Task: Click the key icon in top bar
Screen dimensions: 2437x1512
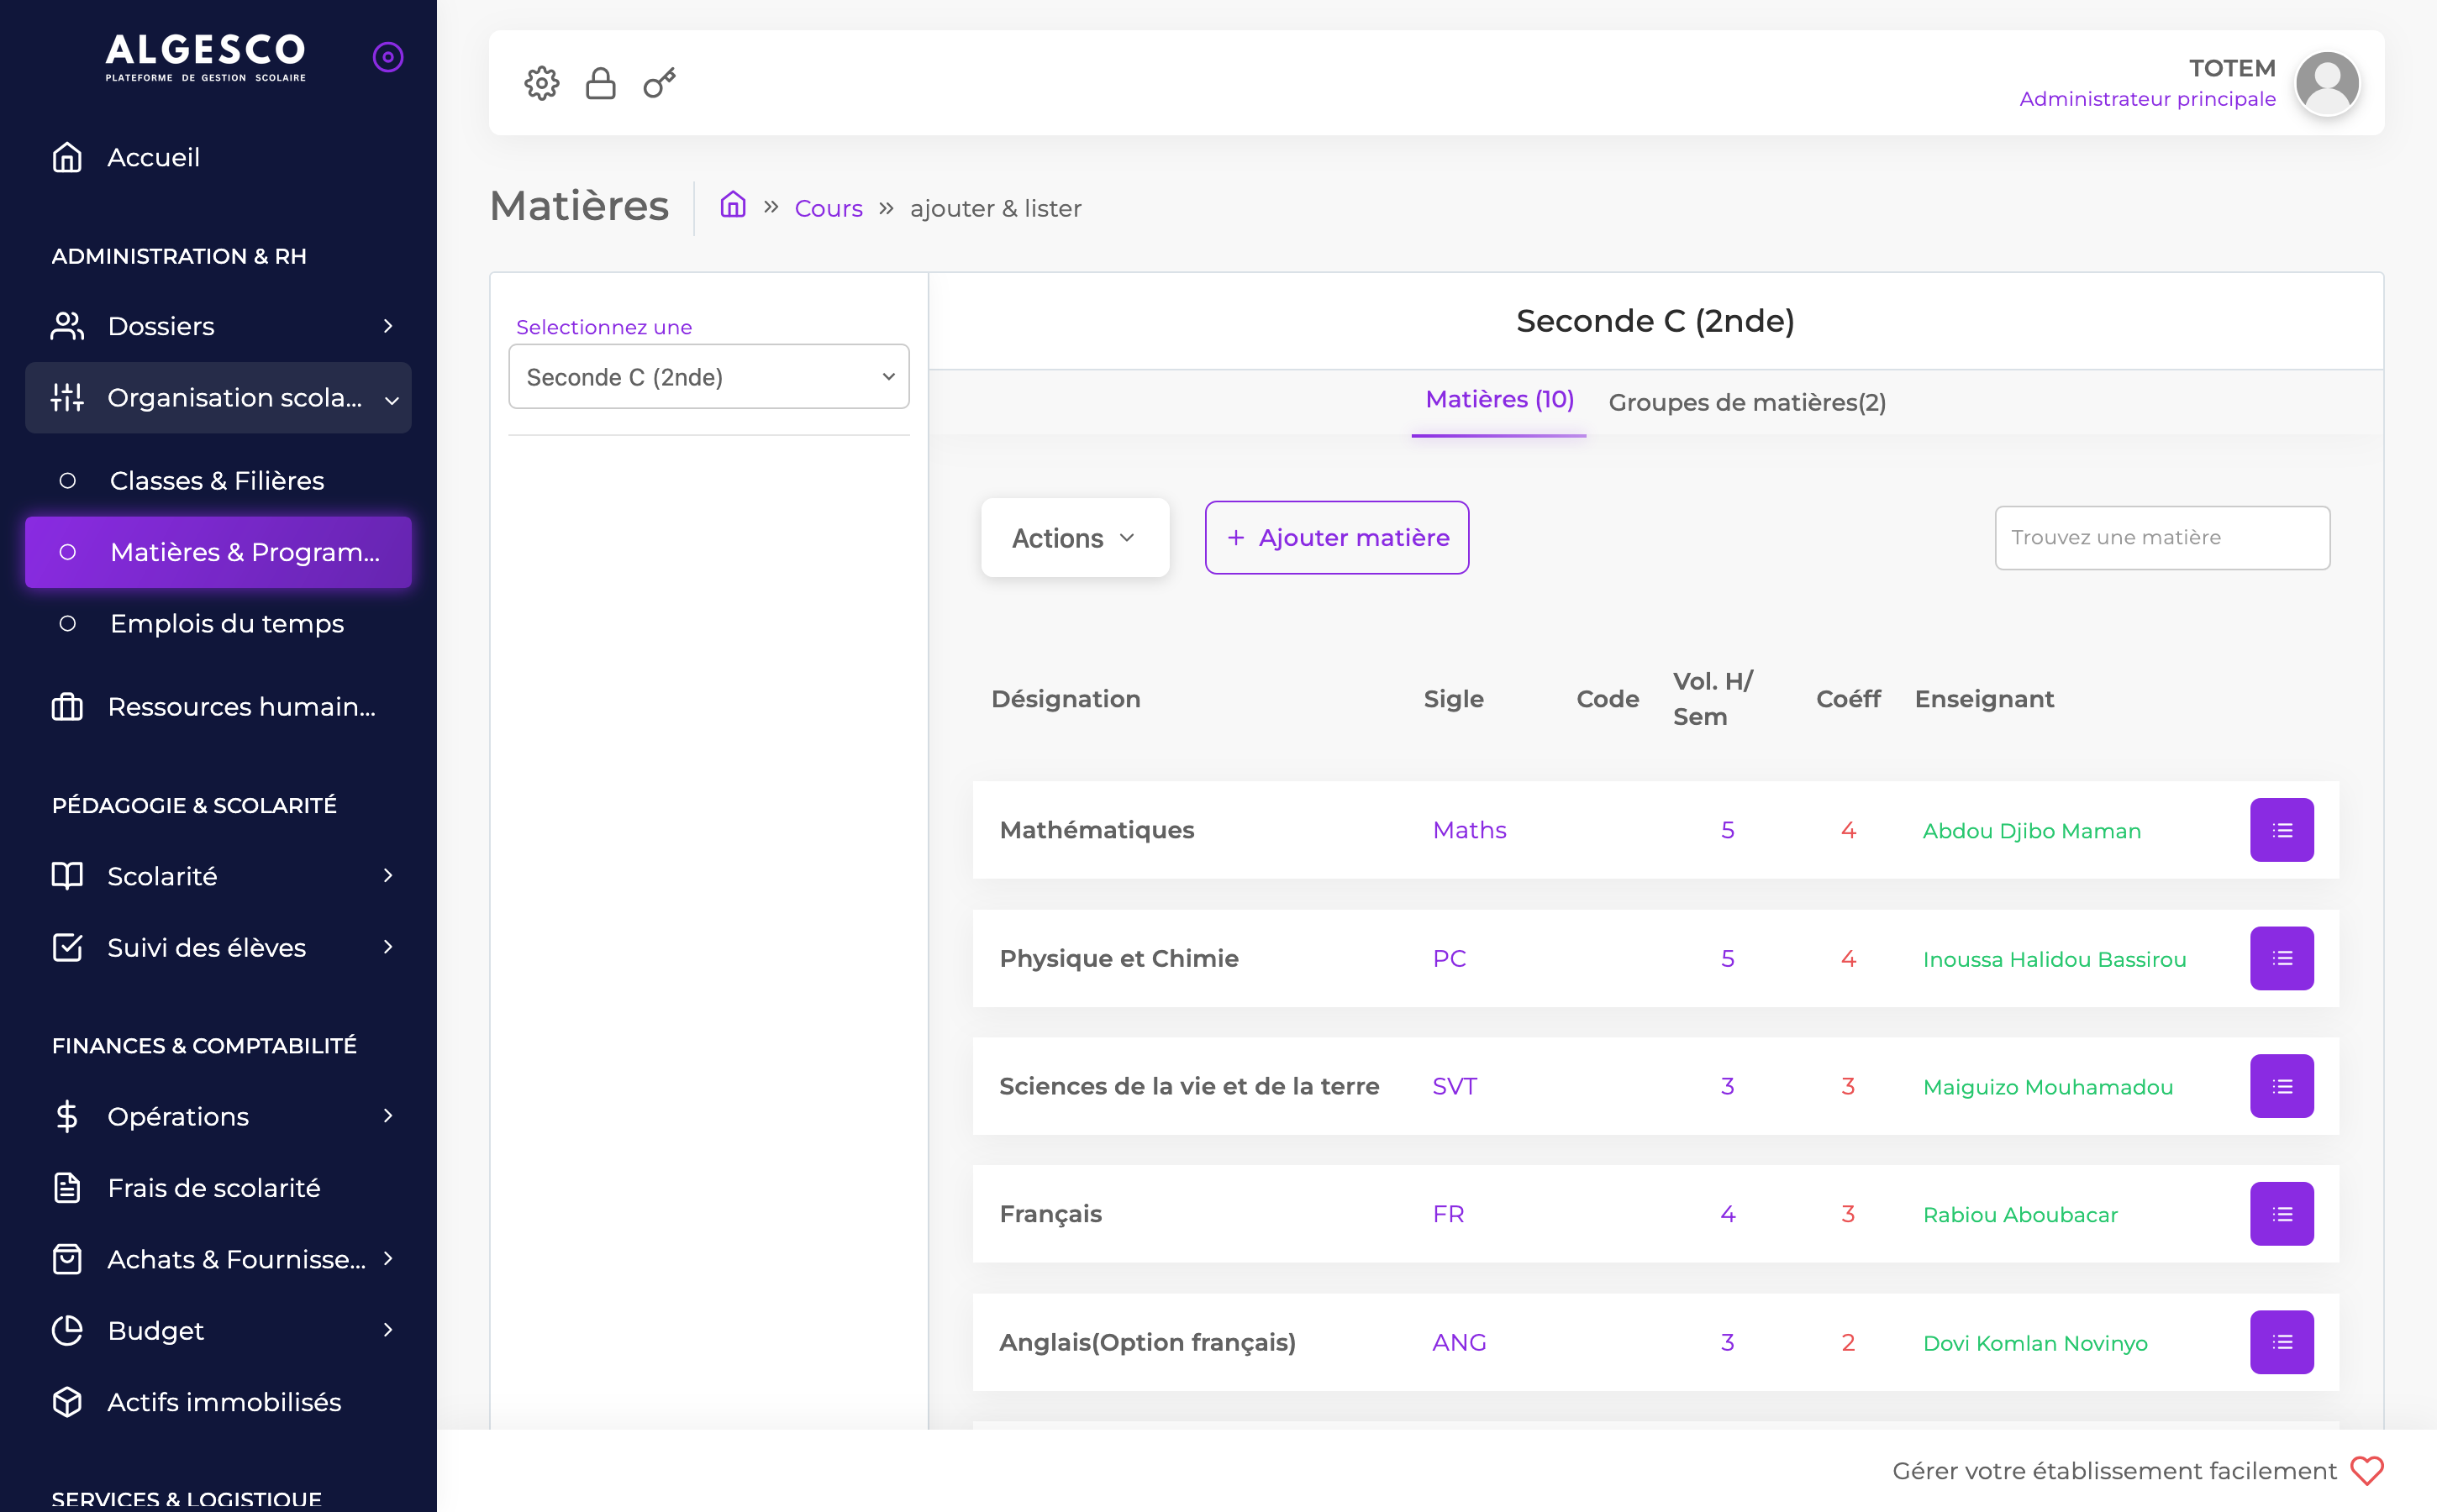Action: click(x=660, y=83)
